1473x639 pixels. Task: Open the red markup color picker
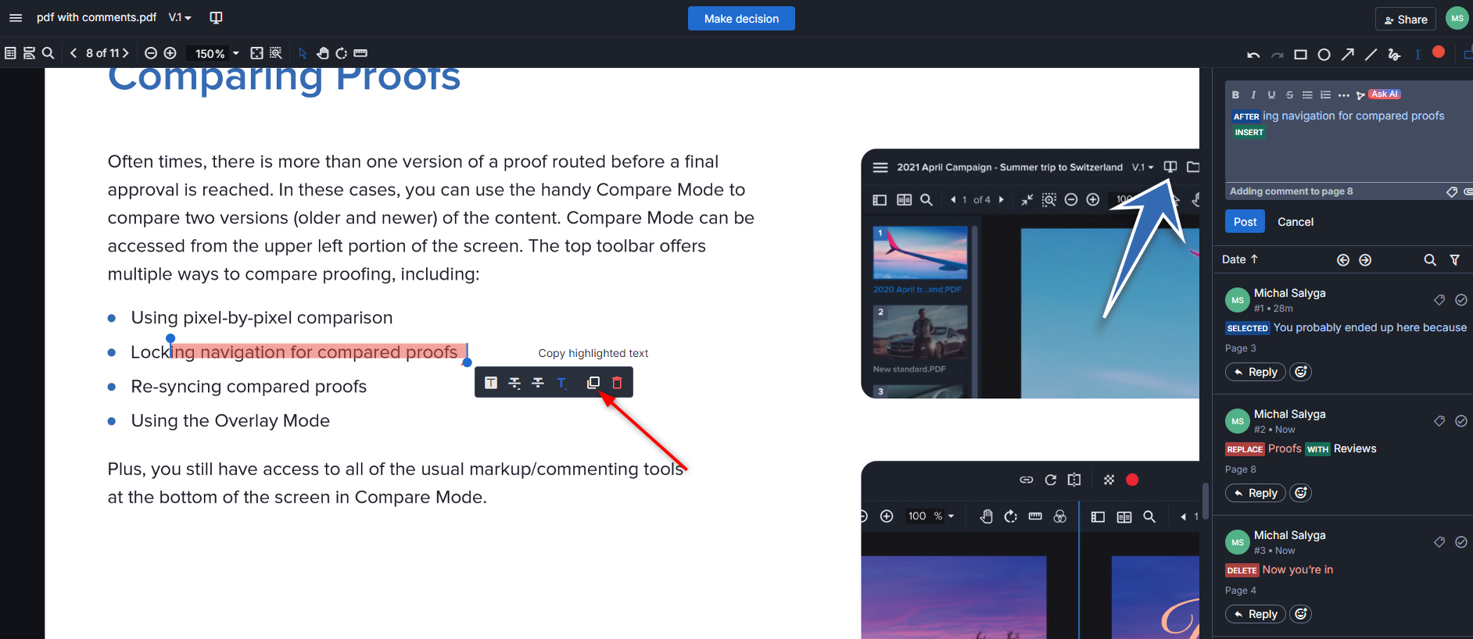pos(1438,52)
